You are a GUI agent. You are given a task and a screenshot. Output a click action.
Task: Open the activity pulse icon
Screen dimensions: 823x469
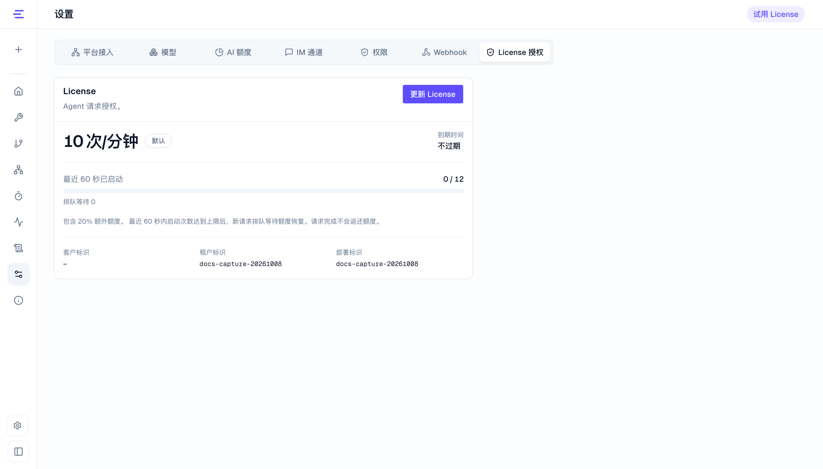point(18,222)
